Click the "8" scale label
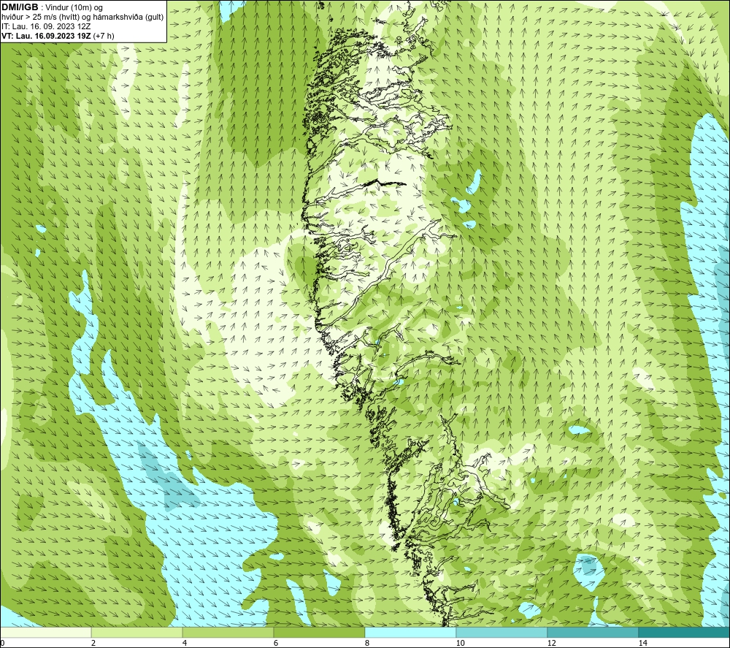This screenshot has width=730, height=648. pyautogui.click(x=367, y=644)
